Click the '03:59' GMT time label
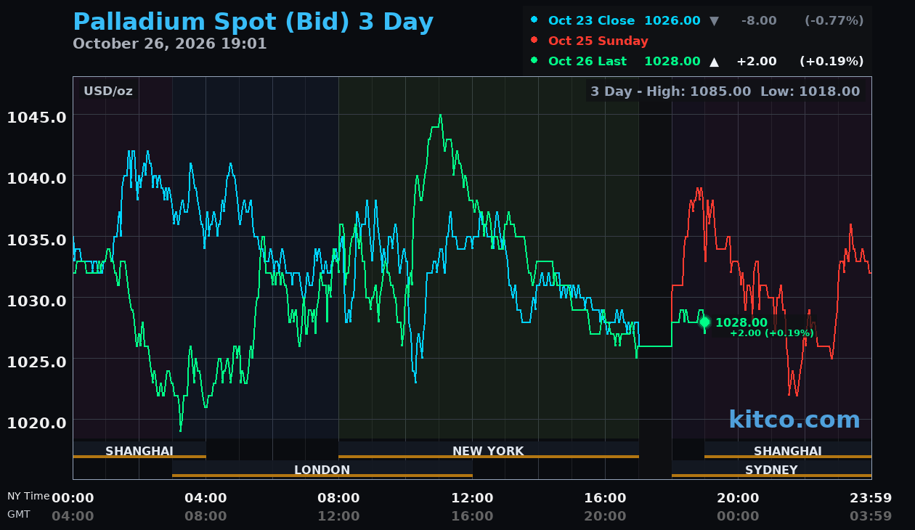The width and height of the screenshot is (915, 530). (871, 516)
